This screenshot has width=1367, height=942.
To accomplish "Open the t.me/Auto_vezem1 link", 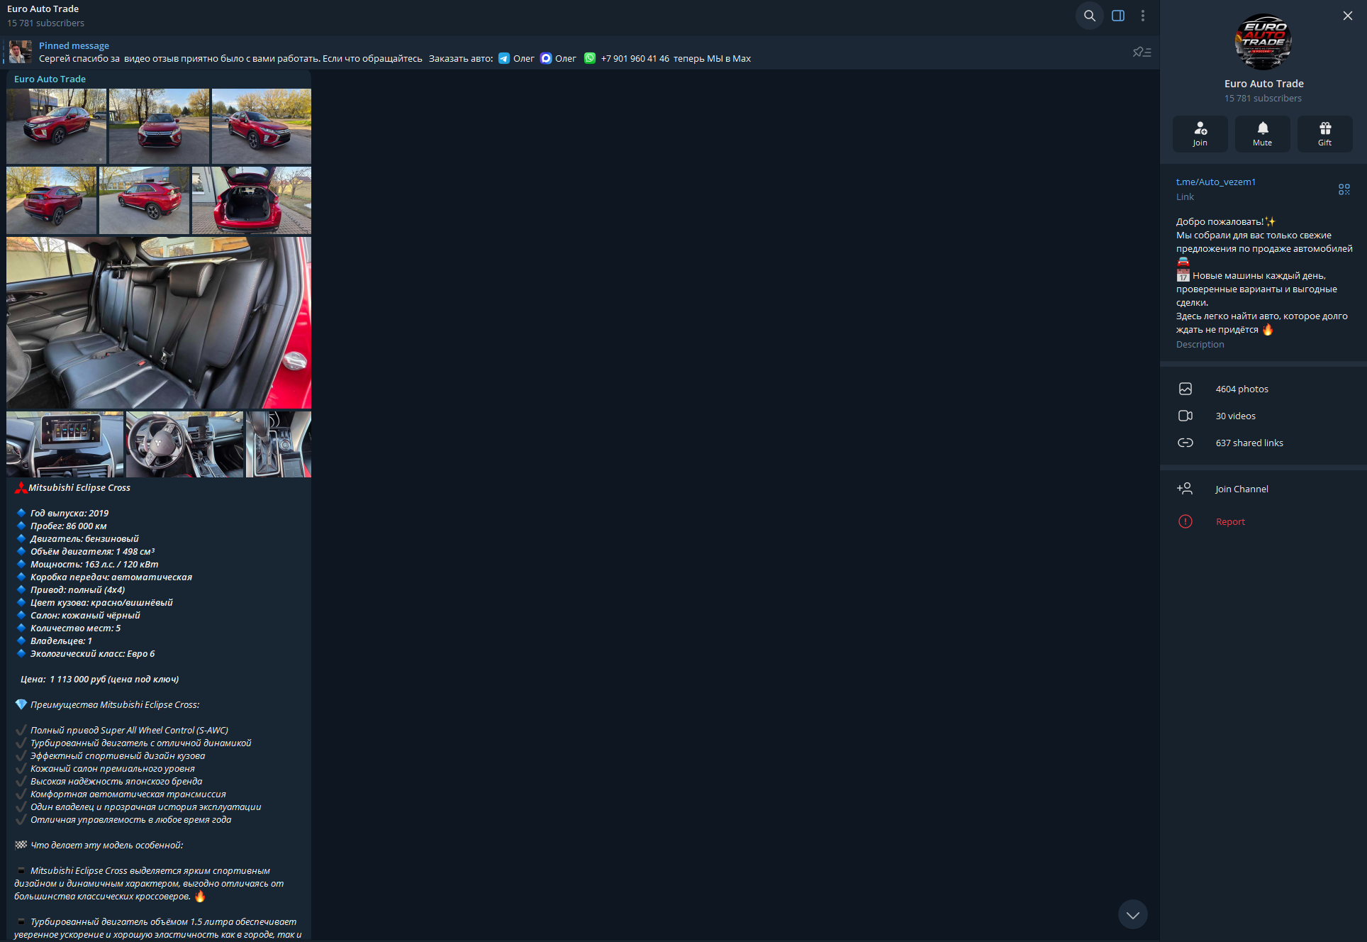I will [1216, 182].
